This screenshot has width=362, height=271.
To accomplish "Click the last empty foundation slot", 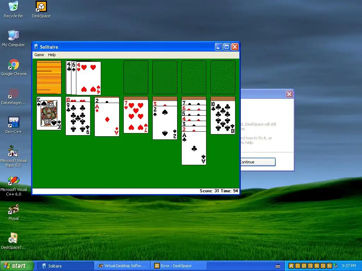I will pos(223,77).
